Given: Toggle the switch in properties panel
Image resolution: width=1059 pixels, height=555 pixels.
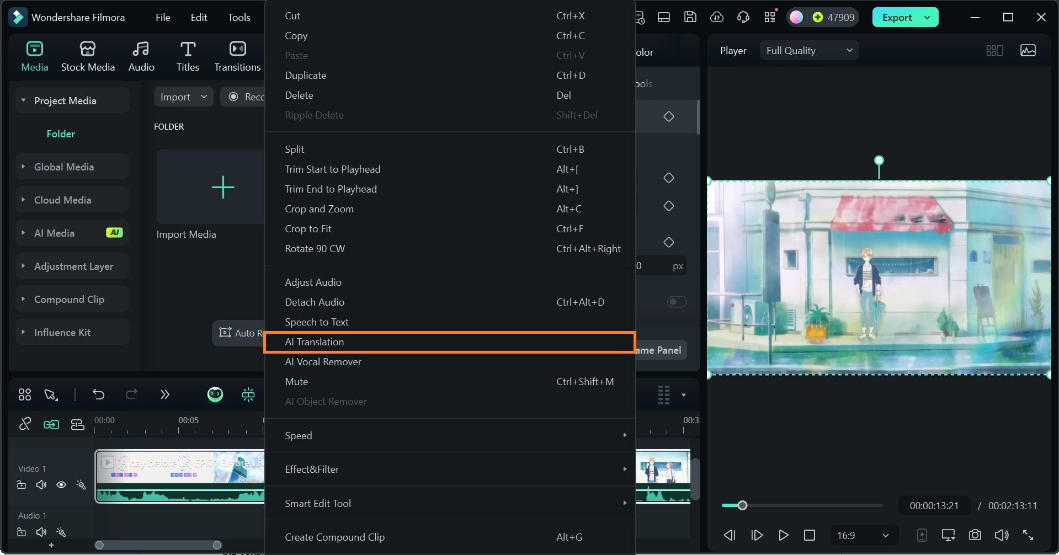Looking at the screenshot, I should [677, 302].
